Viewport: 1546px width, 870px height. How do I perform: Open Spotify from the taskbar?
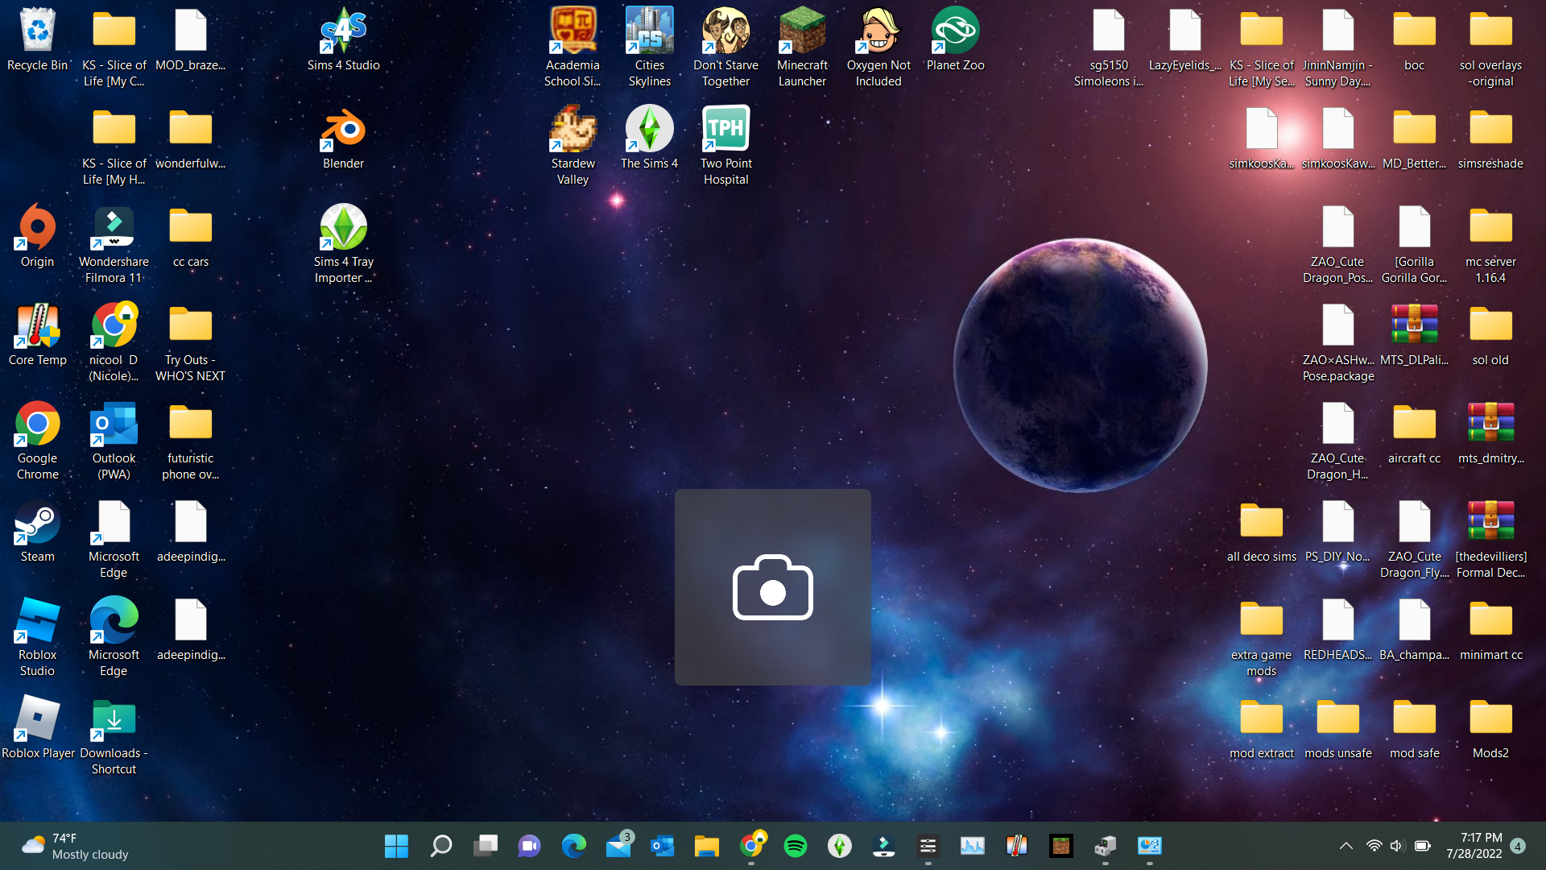(796, 847)
